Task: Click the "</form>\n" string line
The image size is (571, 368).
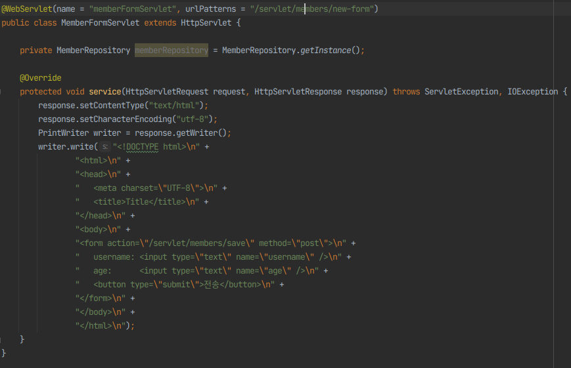Action: (101, 298)
